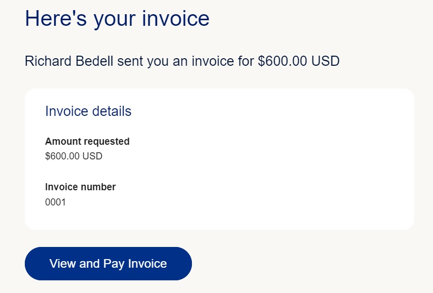Image resolution: width=433 pixels, height=293 pixels.
Task: Click the word "your" in the main heading
Action: click(x=112, y=19)
